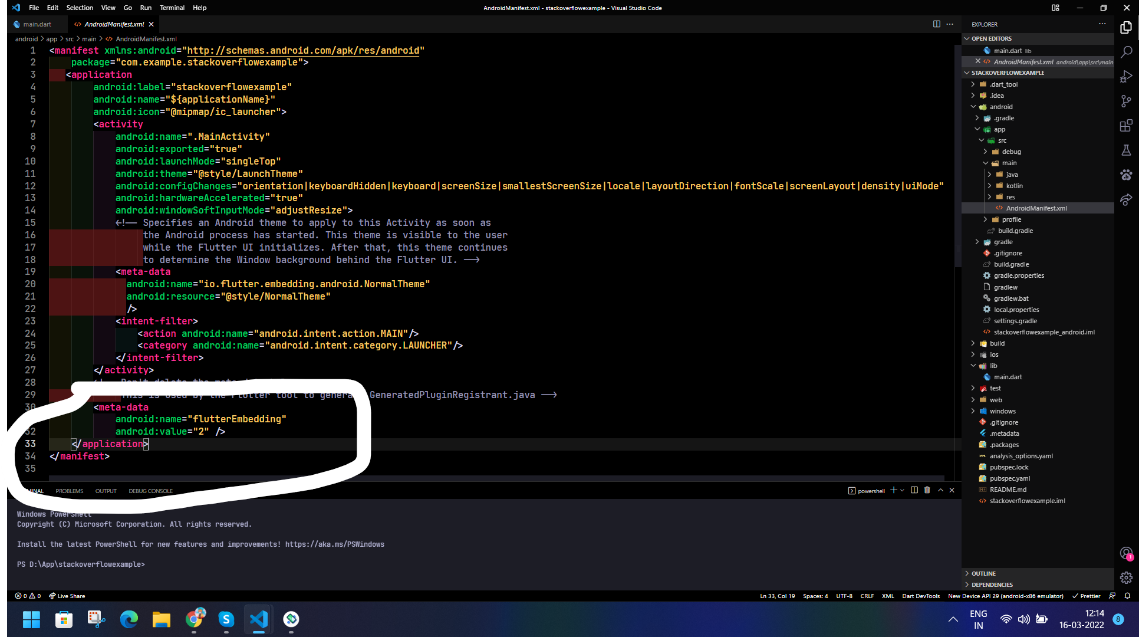Open Skype from taskbar
Screen dimensions: 1139x637
tap(226, 619)
